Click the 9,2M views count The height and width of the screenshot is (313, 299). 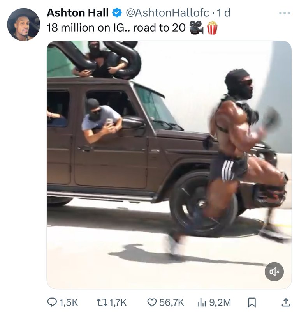coord(220,302)
